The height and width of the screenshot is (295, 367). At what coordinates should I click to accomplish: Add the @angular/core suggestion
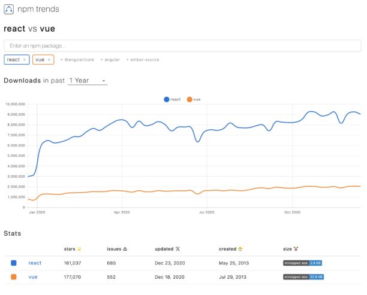pos(77,60)
